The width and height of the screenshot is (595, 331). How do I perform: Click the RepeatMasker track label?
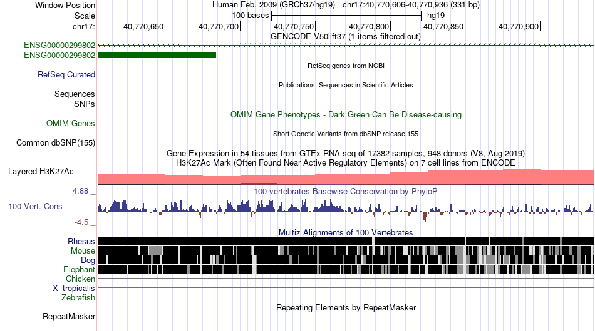click(69, 316)
